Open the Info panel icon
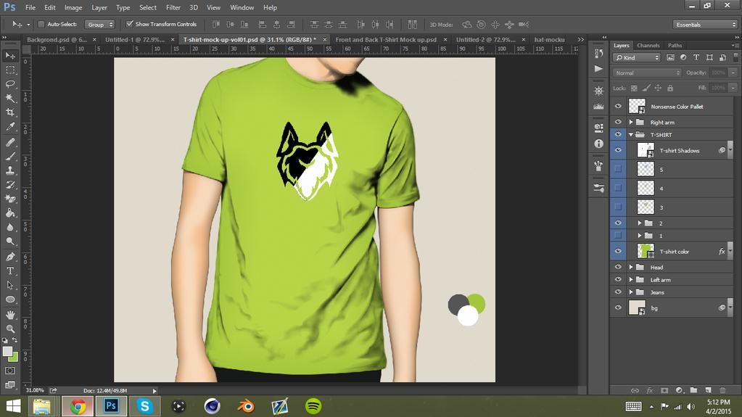The height and width of the screenshot is (417, 742). (598, 144)
